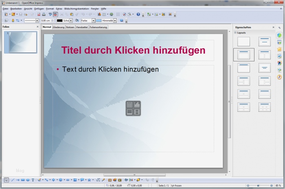Select the Ellipse drawing tool
Viewport: 285px width, 189px height.
[x=28, y=180]
